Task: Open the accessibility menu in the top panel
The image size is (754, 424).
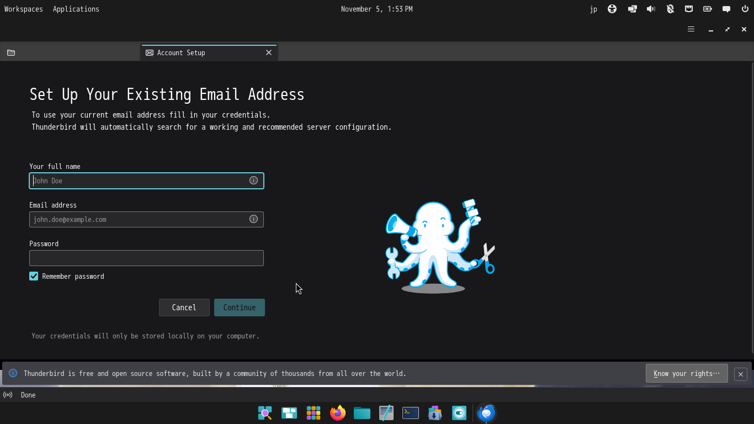Action: click(612, 9)
